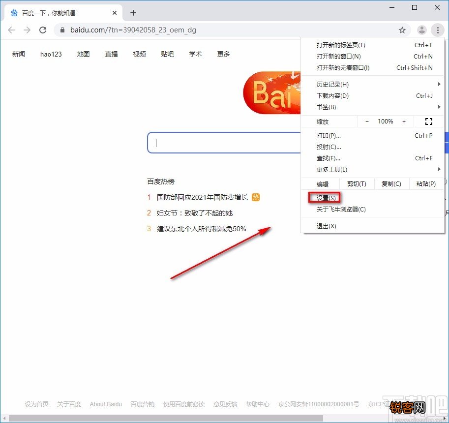Screen dimensions: 449x423
Task: Click footer link 设为首页
Action: coord(36,404)
